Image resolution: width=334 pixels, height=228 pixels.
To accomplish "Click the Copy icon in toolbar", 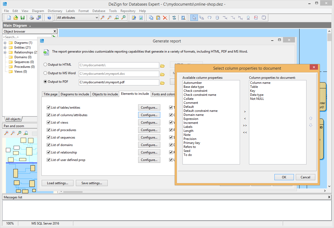I will [x=151, y=18].
